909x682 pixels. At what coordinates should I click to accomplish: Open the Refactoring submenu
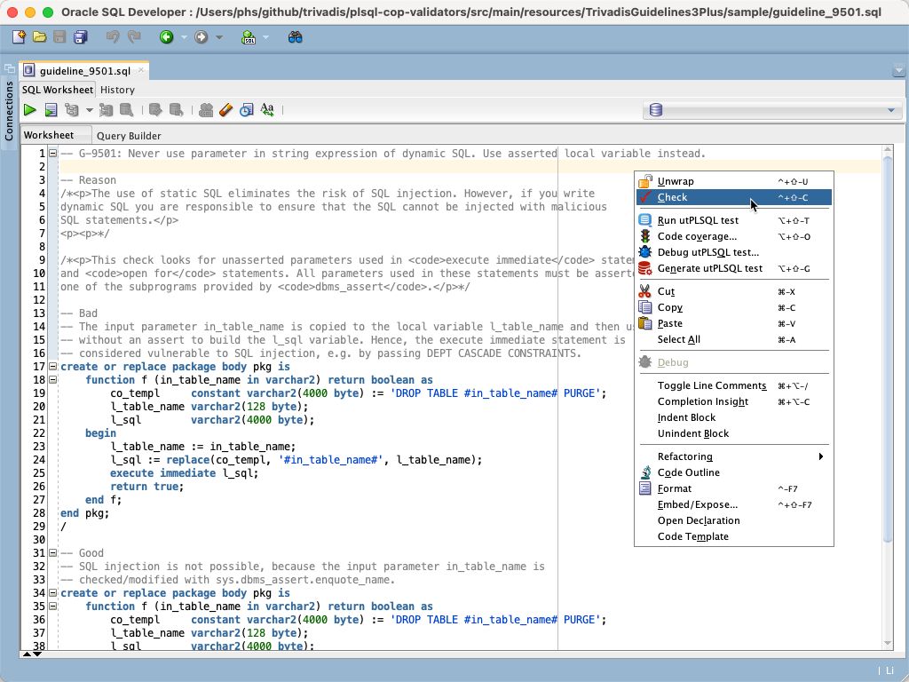[x=734, y=456]
